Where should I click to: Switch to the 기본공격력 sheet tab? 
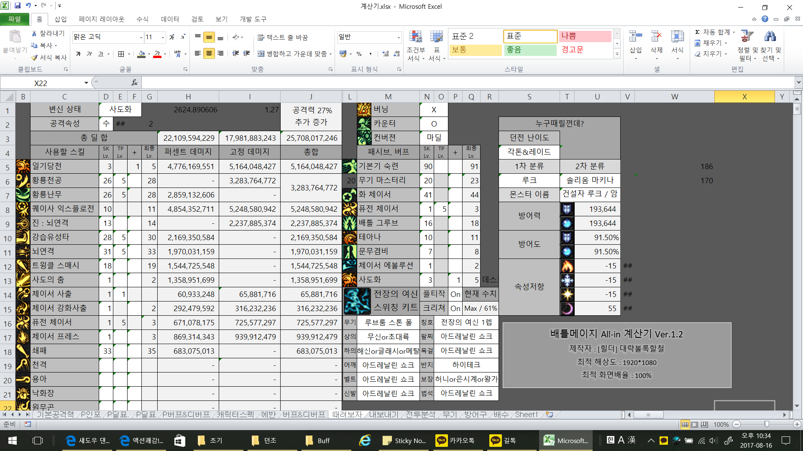tap(55, 414)
